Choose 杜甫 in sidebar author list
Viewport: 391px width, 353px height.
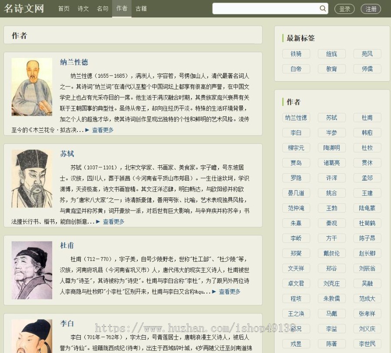pos(367,118)
